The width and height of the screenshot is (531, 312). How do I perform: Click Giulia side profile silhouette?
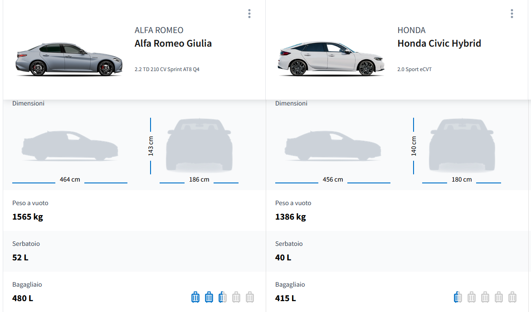pos(70,146)
